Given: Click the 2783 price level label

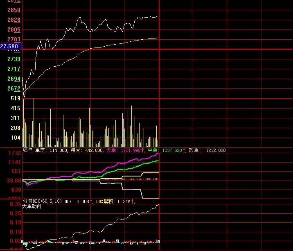Looking at the screenshot, I should pos(14,39).
